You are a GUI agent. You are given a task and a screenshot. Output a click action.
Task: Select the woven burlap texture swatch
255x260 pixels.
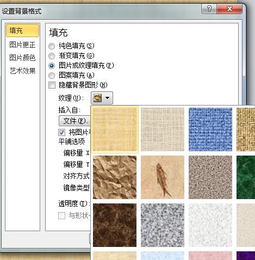(x=246, y=129)
